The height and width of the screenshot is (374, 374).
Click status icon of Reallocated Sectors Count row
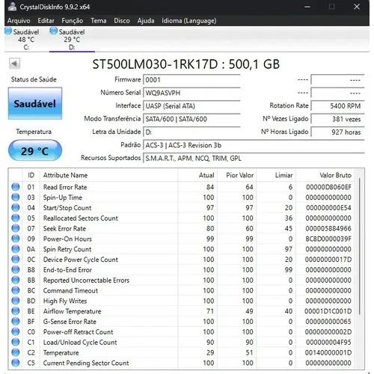(x=16, y=218)
